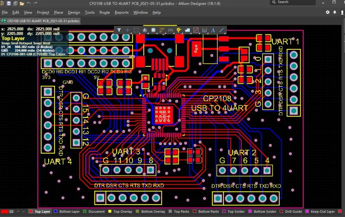Click the UART 2 silkscreen label
This screenshot has width=345, height=217.
click(x=242, y=153)
